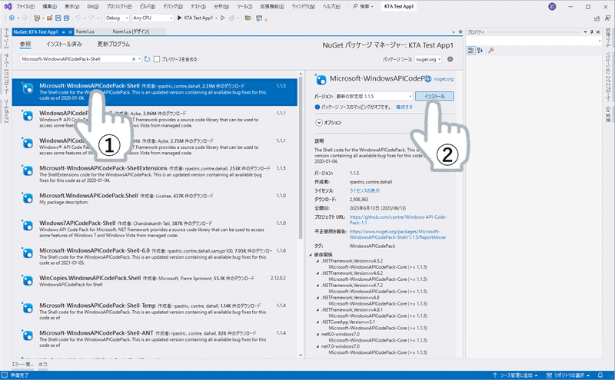Pin the Properties panel with the pushpin icon
This screenshot has width=615, height=380.
592,32
